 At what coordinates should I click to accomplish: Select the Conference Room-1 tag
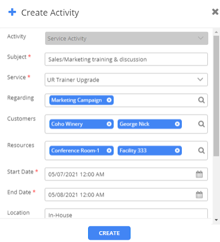(x=81, y=150)
